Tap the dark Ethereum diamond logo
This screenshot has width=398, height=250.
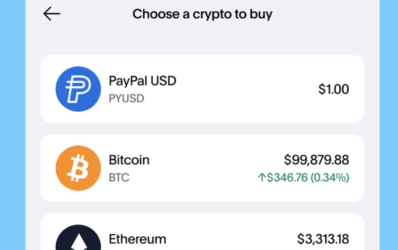78,238
